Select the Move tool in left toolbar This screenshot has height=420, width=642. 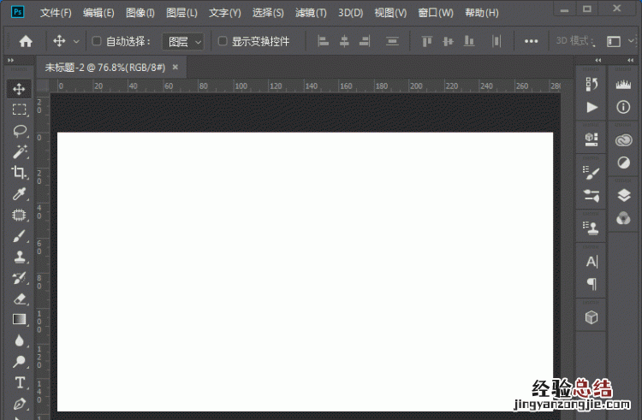point(19,89)
